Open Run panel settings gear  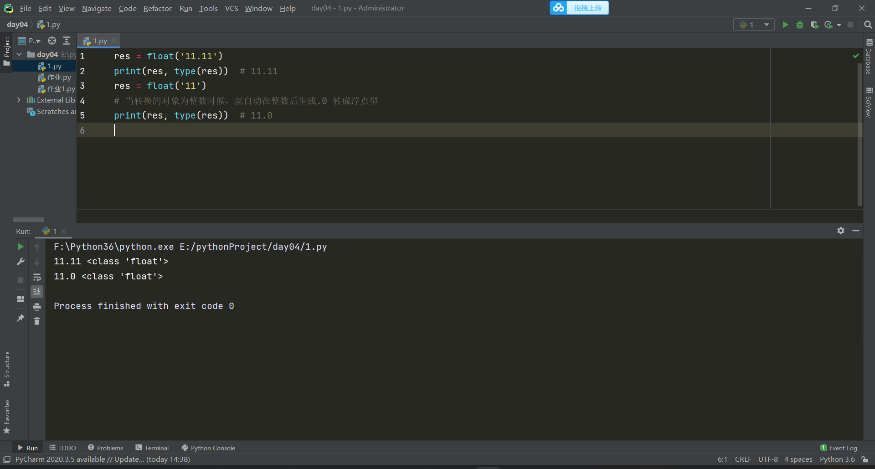[841, 231]
